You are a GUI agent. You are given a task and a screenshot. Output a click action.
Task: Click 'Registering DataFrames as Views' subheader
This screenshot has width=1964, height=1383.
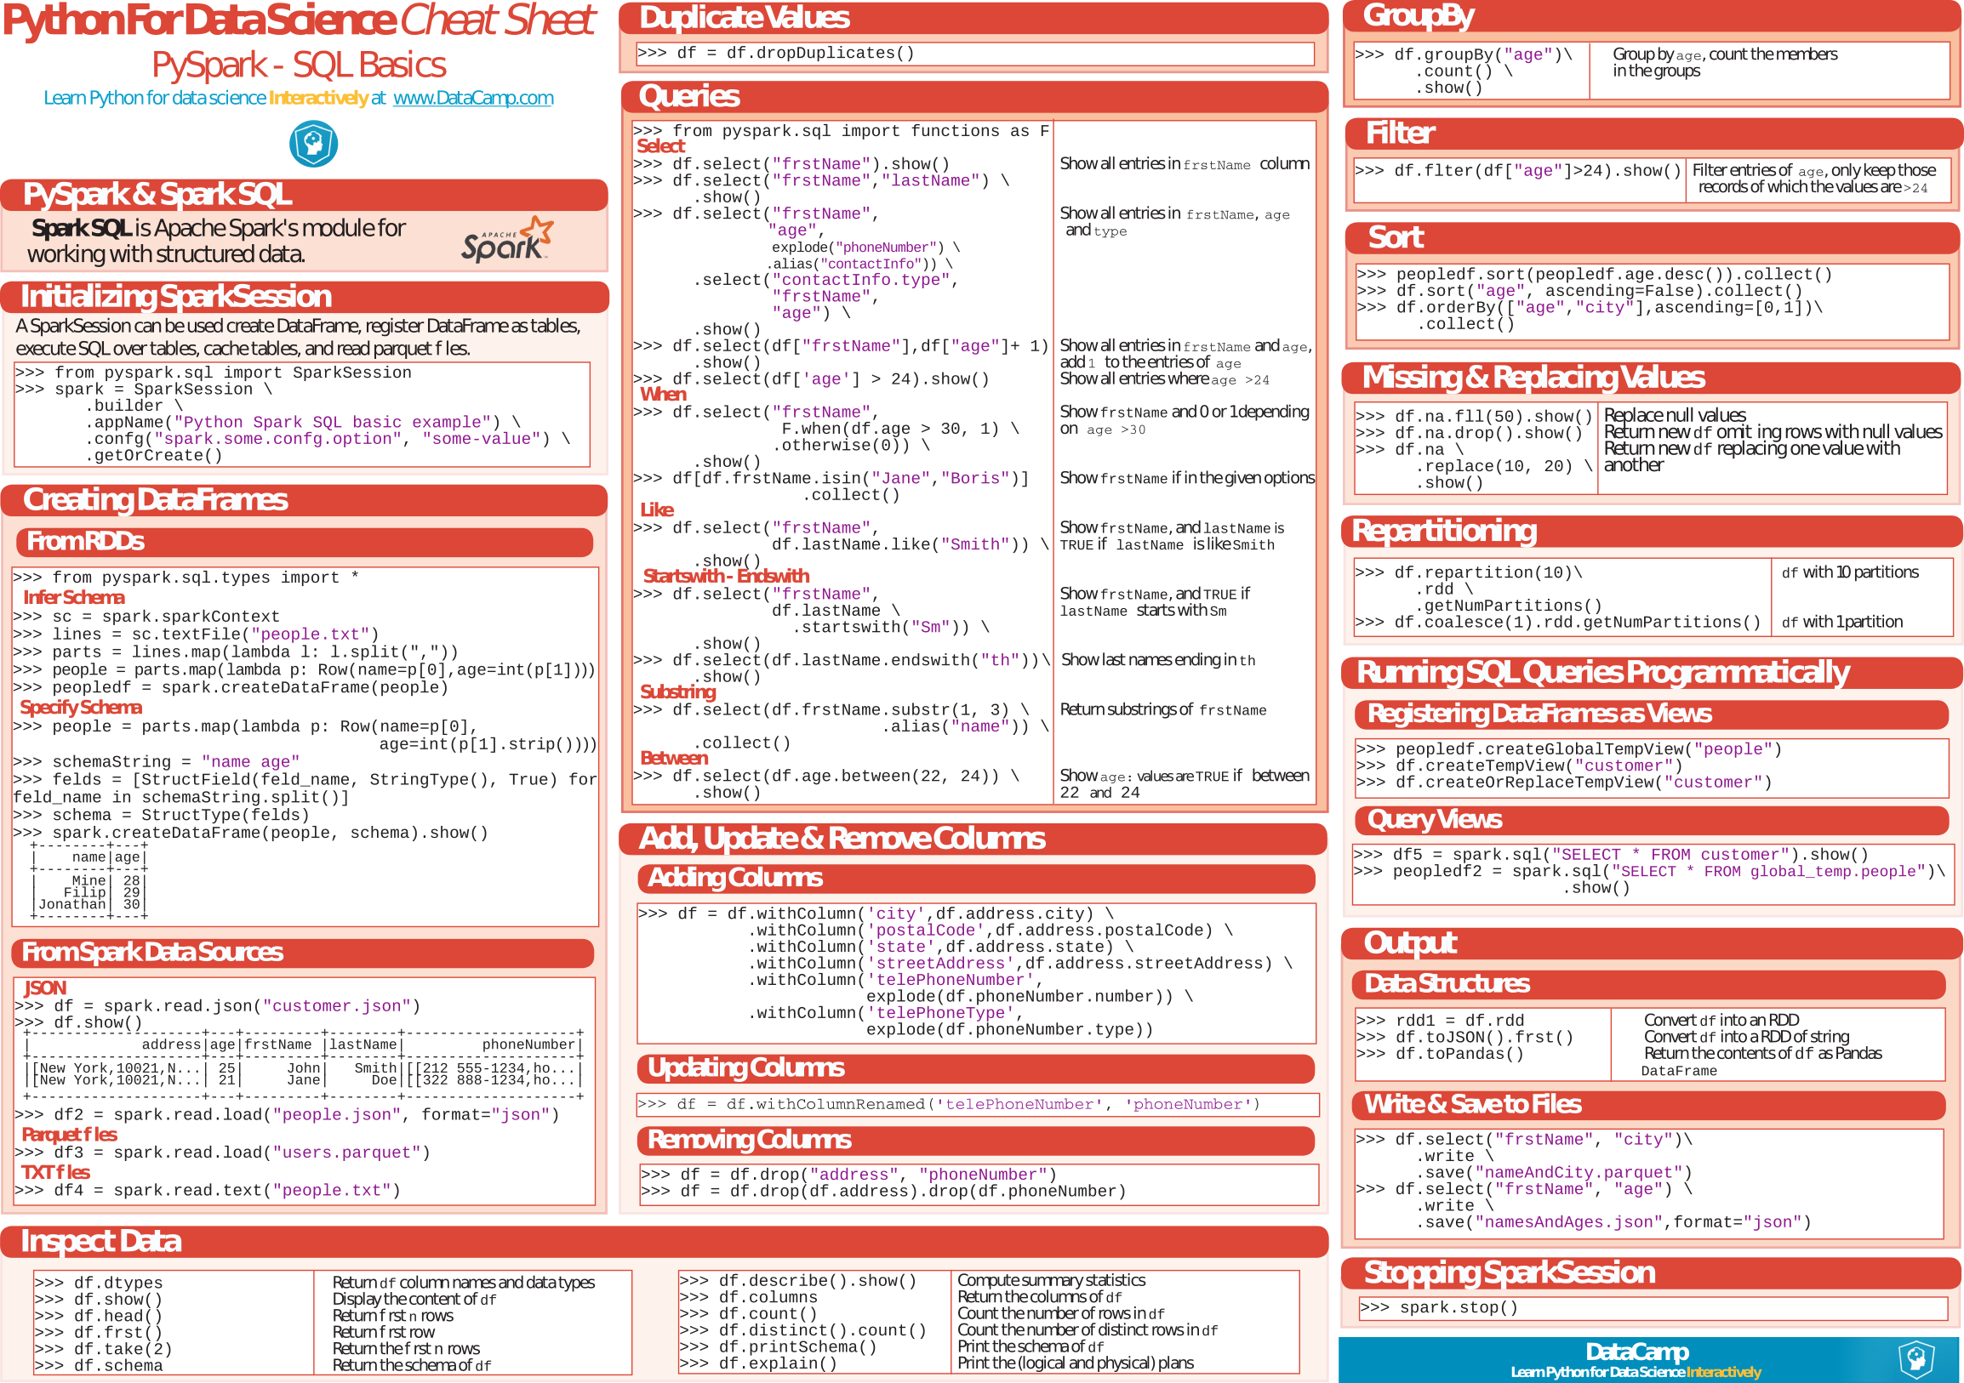click(1652, 714)
